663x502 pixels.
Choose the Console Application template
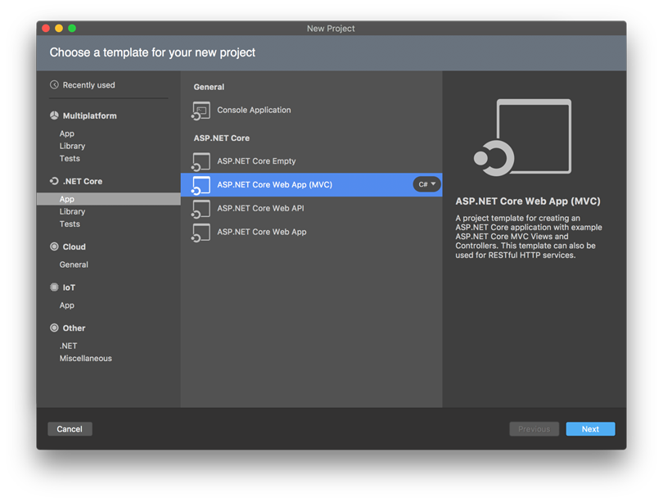click(312, 111)
